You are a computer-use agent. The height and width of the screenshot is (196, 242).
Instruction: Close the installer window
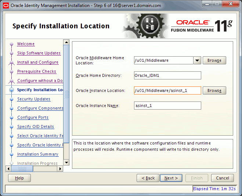tap(231, 4)
